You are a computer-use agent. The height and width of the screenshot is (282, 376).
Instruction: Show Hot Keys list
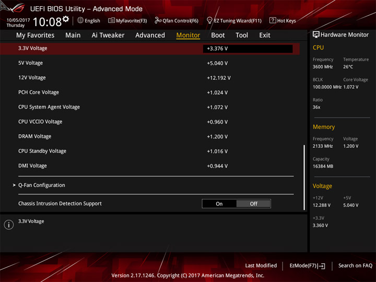(286, 20)
